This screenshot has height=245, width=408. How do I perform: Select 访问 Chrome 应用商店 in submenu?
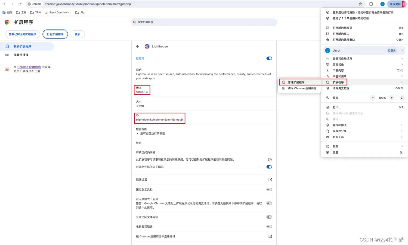pos(300,88)
